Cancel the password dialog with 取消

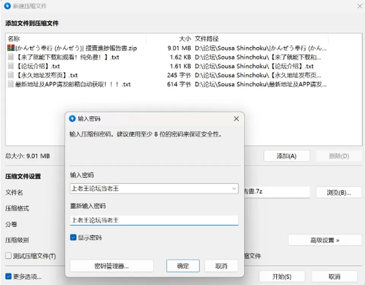(221, 266)
